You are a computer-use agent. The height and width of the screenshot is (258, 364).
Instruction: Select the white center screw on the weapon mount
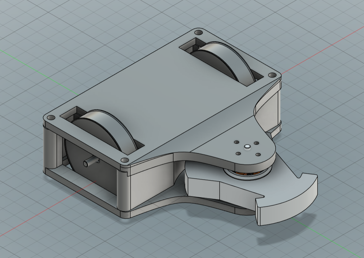247,147
